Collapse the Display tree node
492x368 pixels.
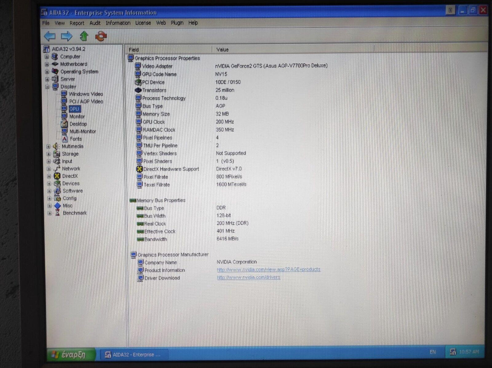pos(47,87)
